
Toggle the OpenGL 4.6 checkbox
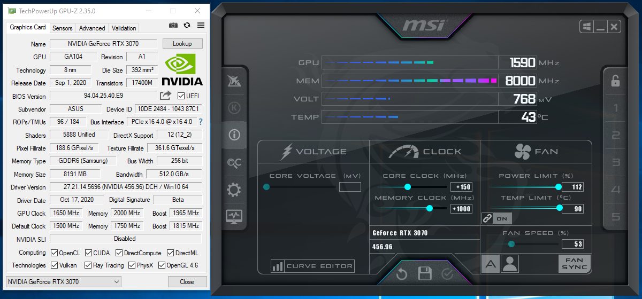161,265
